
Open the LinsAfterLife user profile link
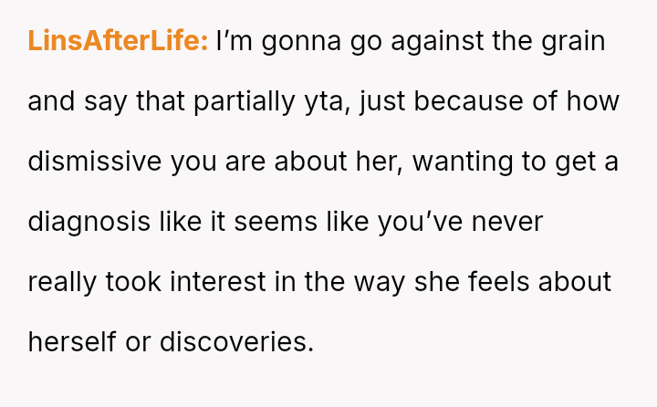tap(119, 41)
